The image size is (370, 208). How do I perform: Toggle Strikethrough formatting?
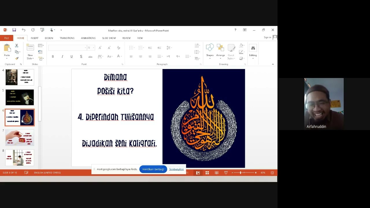(90, 57)
